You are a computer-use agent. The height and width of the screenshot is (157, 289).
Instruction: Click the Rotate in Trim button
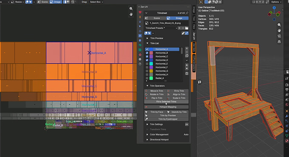(x=155, y=94)
